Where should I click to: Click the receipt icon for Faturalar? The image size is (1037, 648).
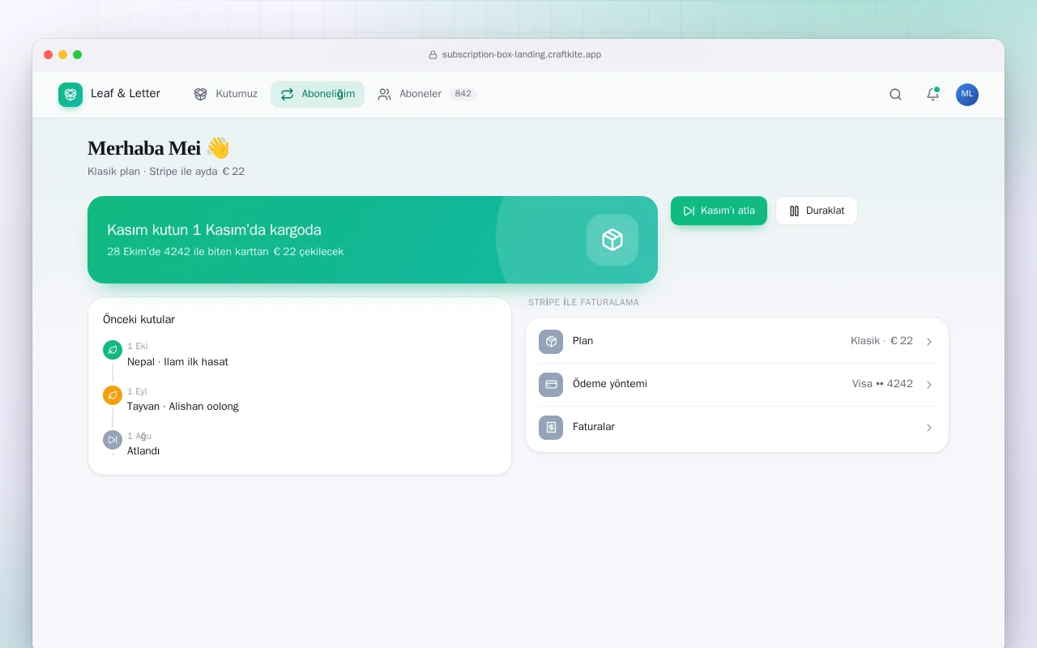pos(551,427)
